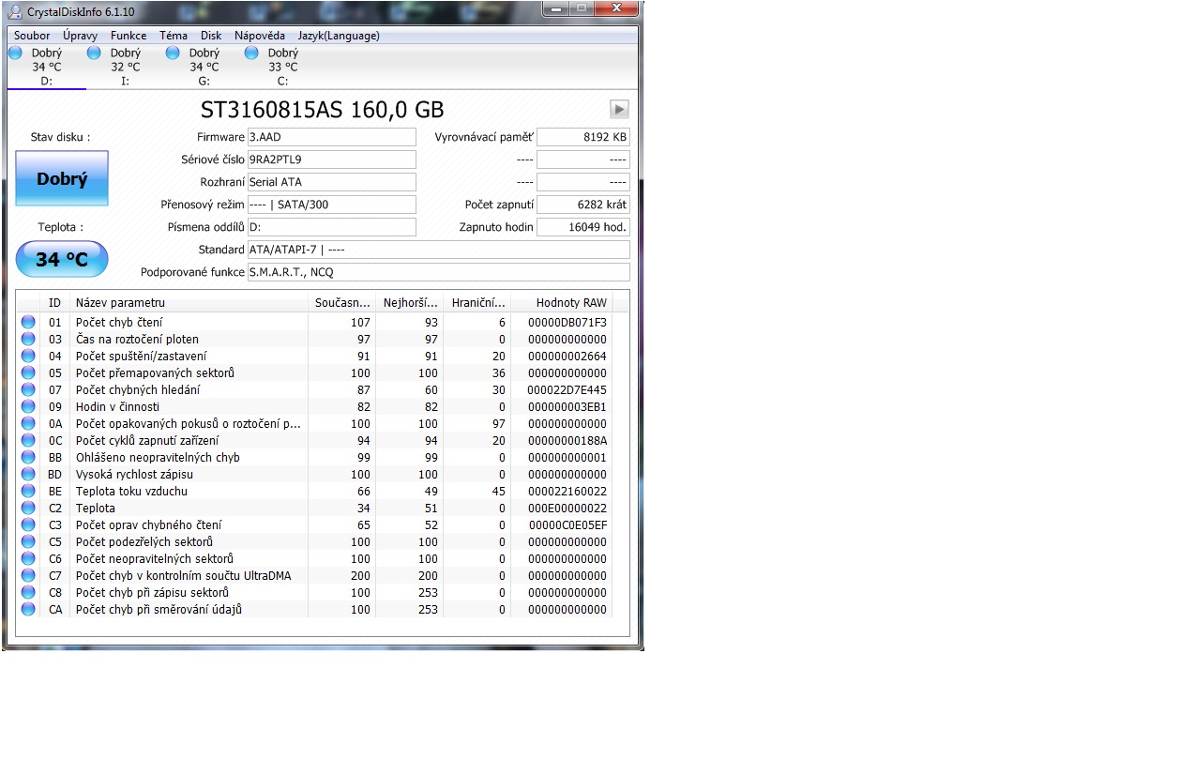The image size is (1195, 775).
Task: Click the CrystalDiskInfo title bar icon
Action: [x=15, y=10]
